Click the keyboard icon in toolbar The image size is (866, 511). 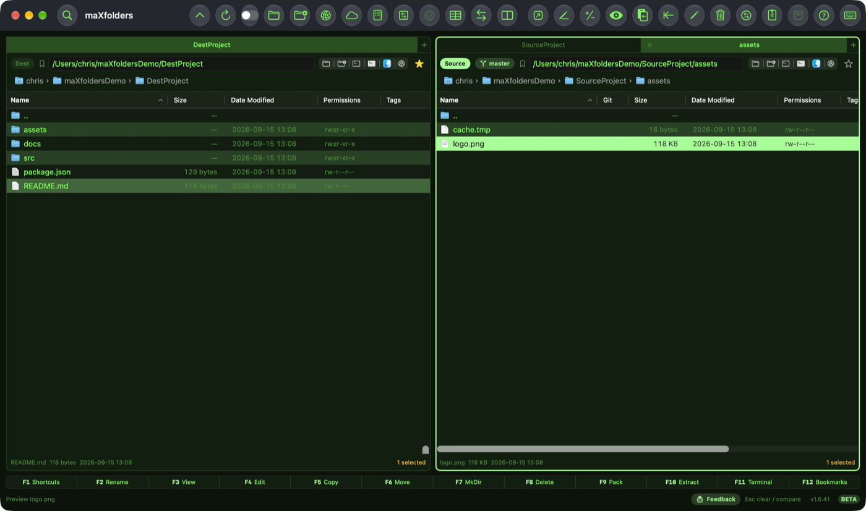click(x=850, y=15)
